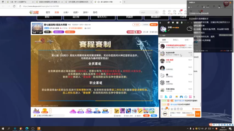The width and height of the screenshot is (234, 131).
Task: Select the airplane gift icon
Action: (134, 111)
